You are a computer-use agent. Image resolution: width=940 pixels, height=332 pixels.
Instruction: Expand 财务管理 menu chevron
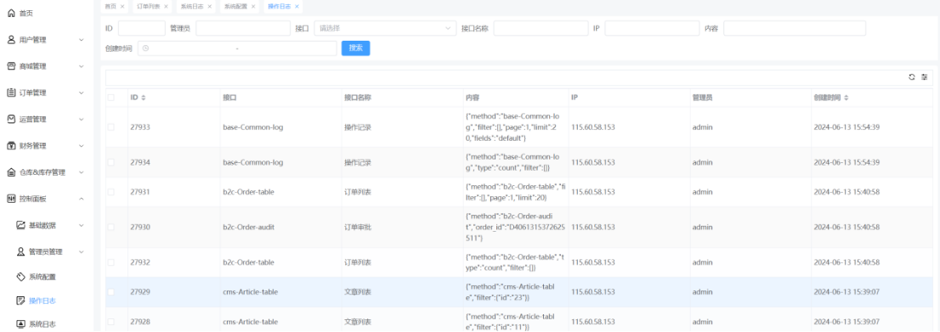point(82,146)
